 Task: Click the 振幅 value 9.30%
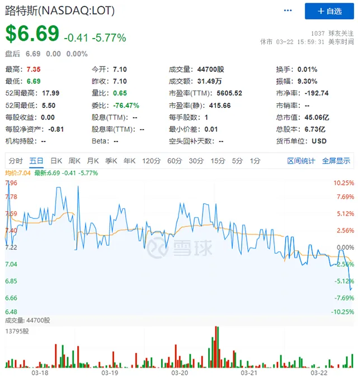tap(307, 81)
